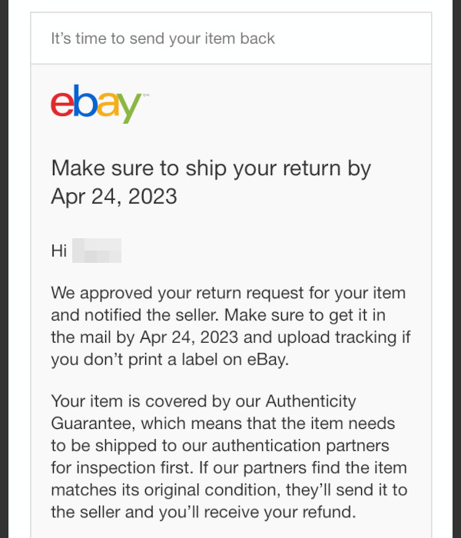461x538 pixels.
Task: Select the subject line "It's time to send your item back"
Action: 163,38
